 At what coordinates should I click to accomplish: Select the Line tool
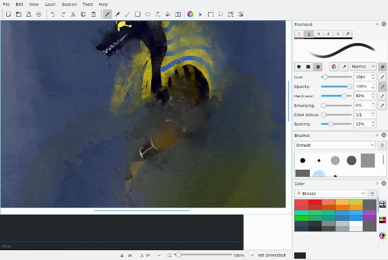click(128, 14)
